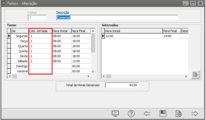Viewport: 206px width, 120px height.
Task: Click the monitor presentation icon in bottom toolbar
Action: [115, 114]
